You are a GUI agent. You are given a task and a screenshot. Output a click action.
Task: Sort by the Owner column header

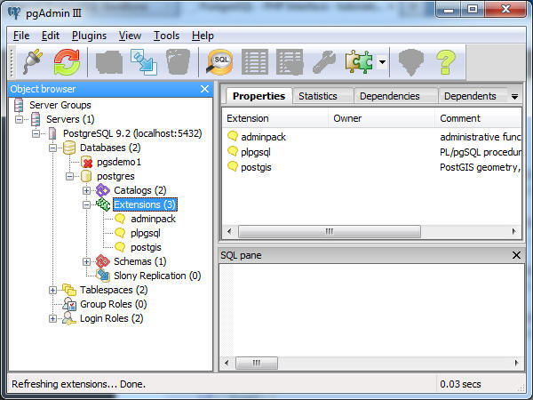[x=382, y=118]
